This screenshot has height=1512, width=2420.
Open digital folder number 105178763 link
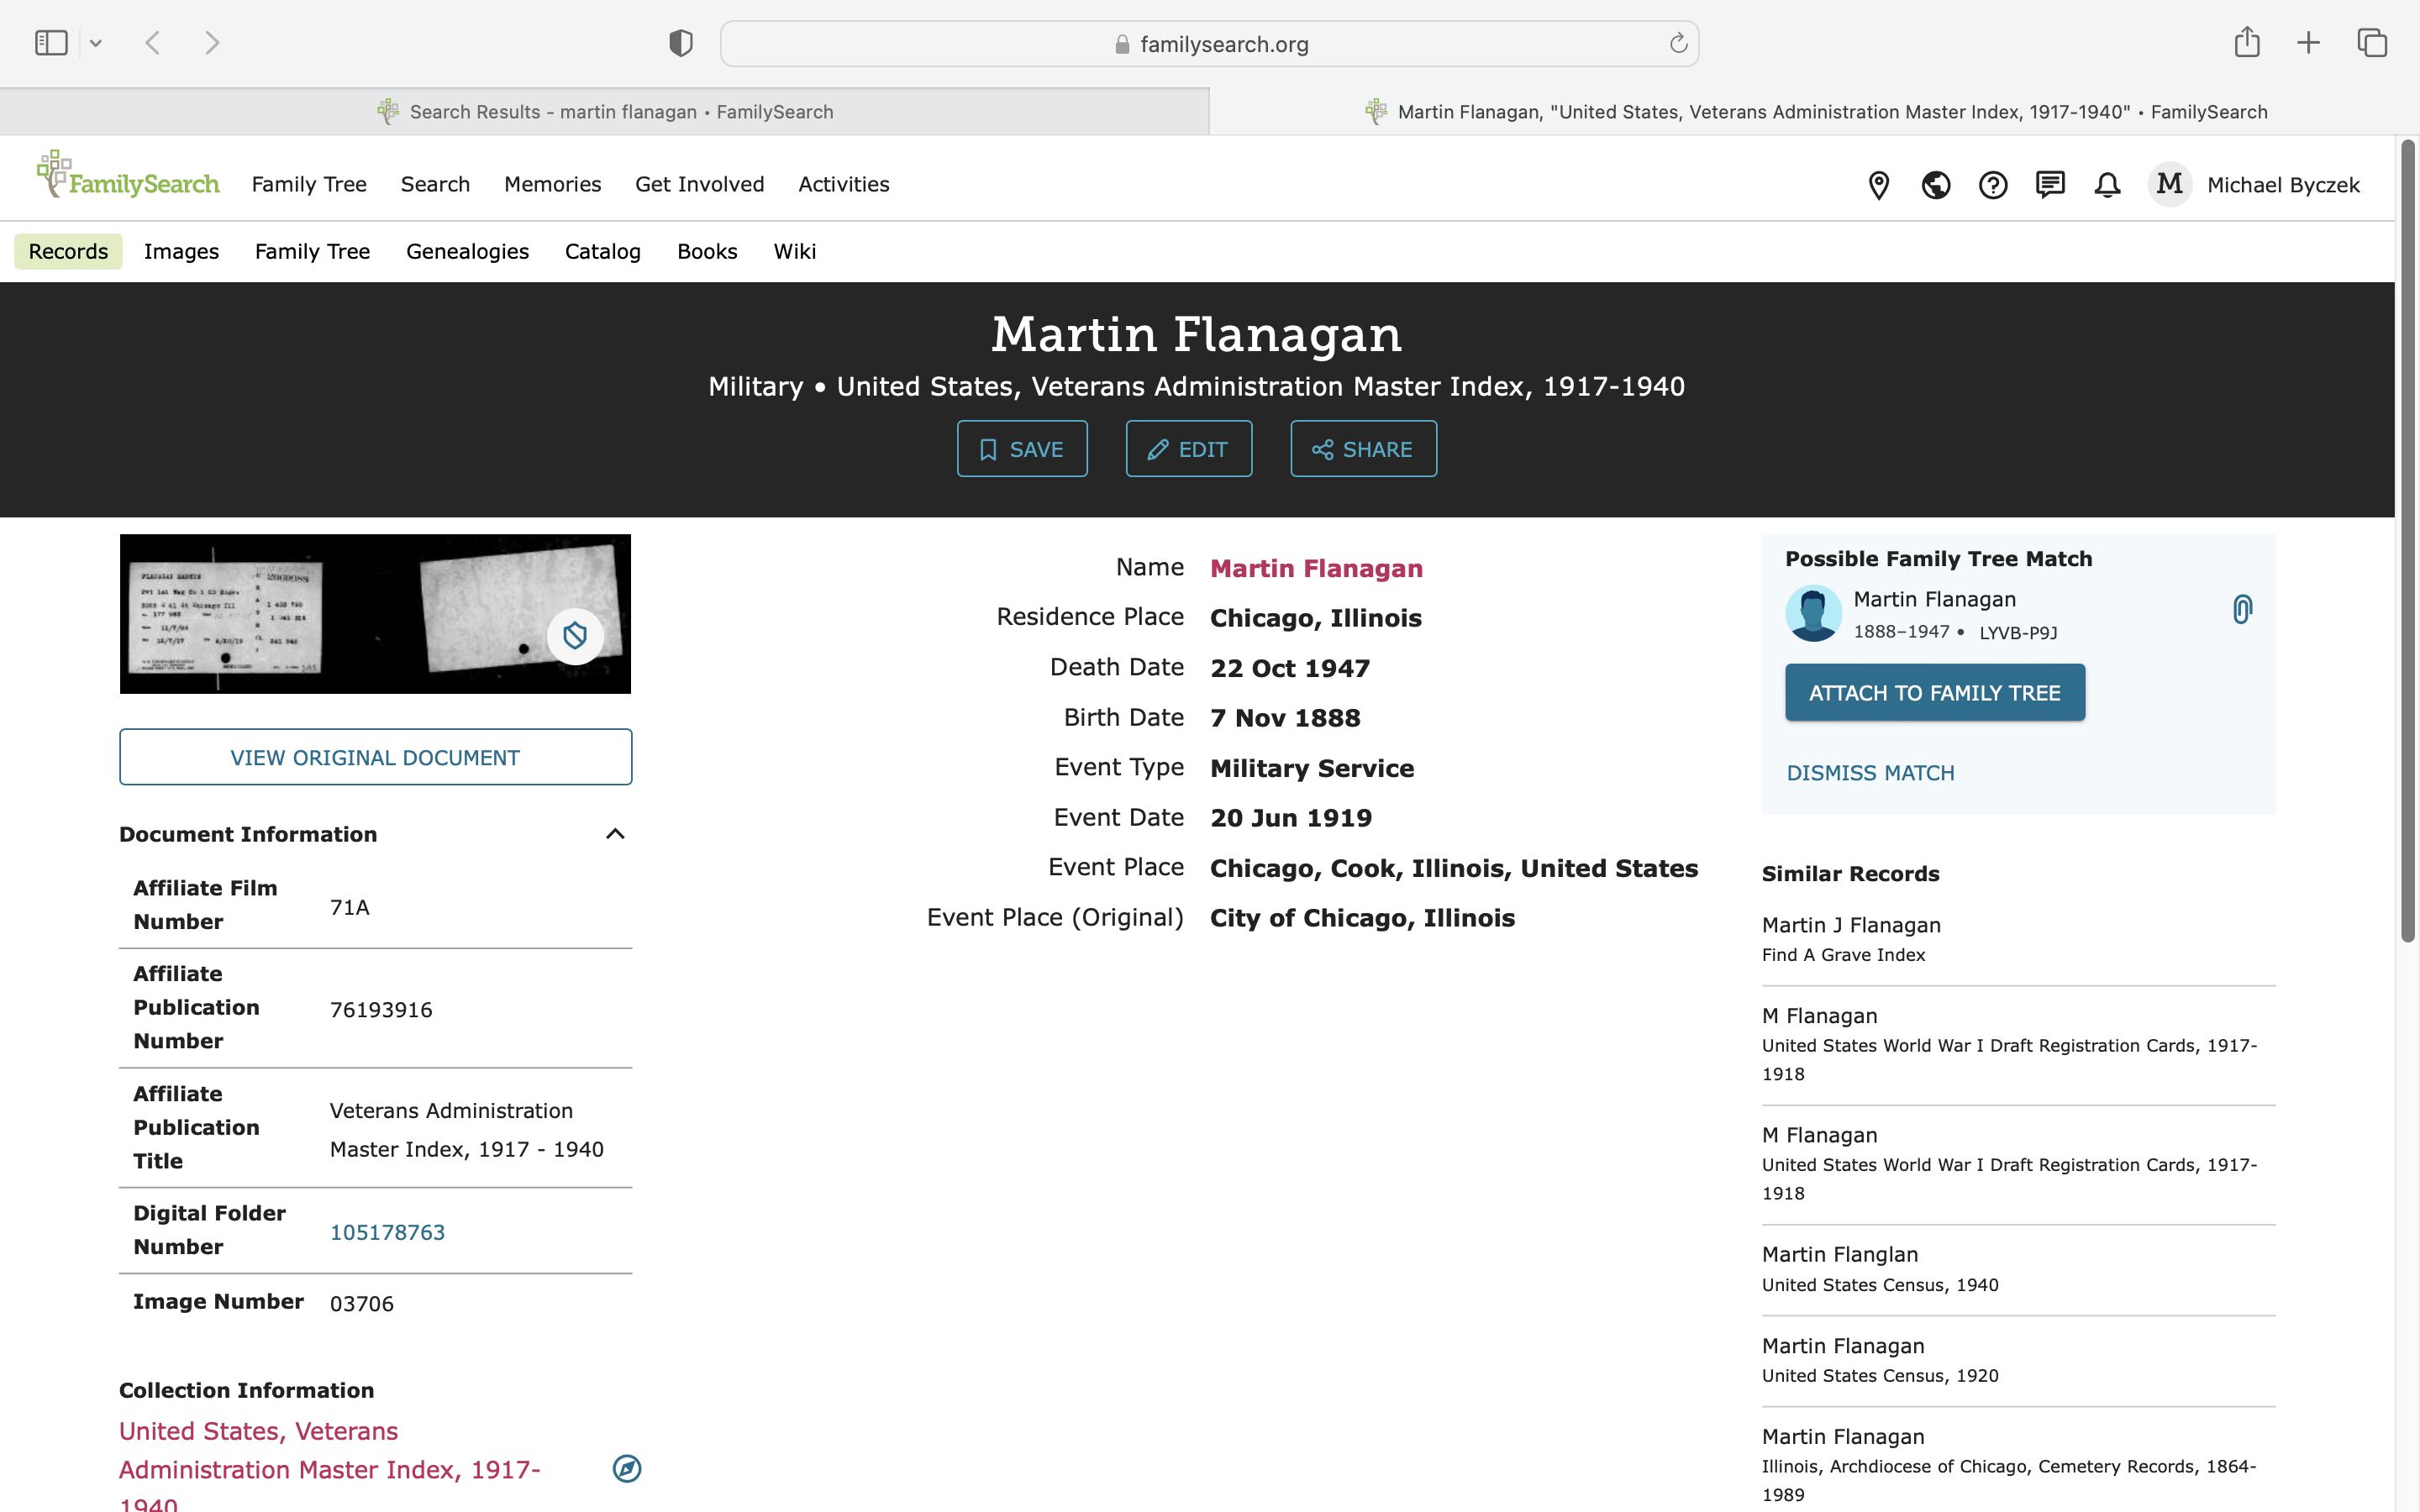pos(387,1232)
